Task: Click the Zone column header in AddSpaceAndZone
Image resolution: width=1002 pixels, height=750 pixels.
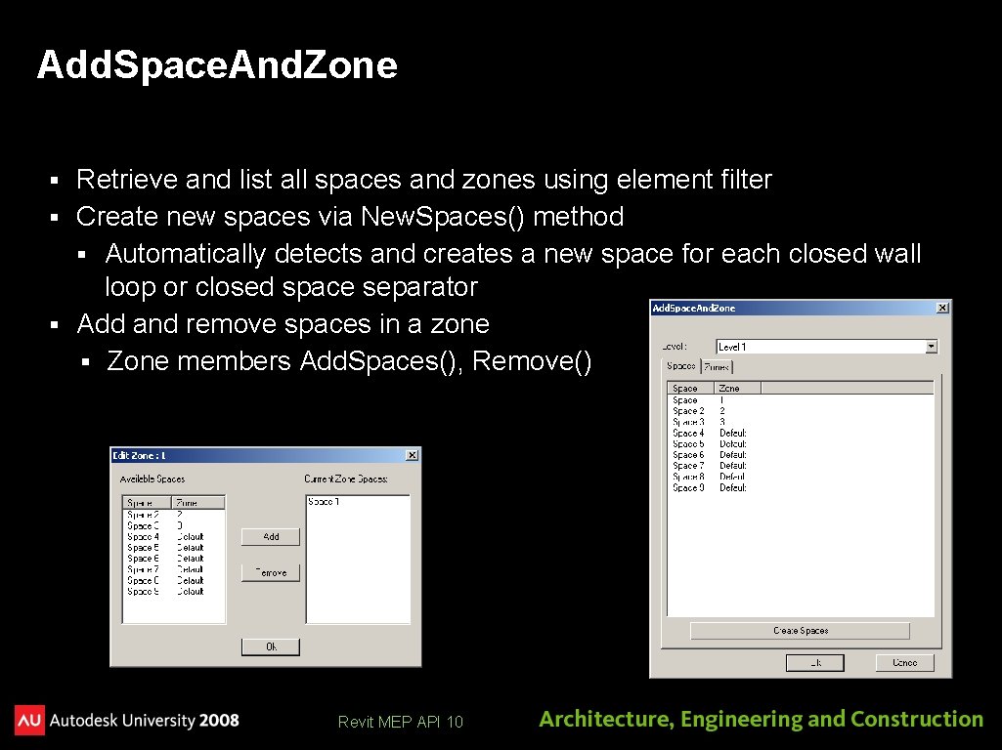Action: pyautogui.click(x=737, y=388)
